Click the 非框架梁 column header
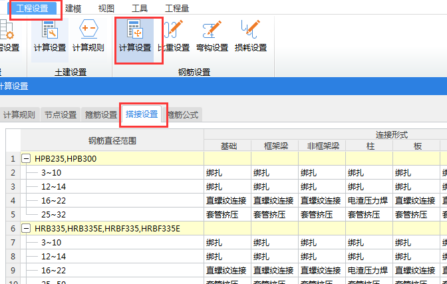This screenshot has width=447, height=284. [322, 146]
